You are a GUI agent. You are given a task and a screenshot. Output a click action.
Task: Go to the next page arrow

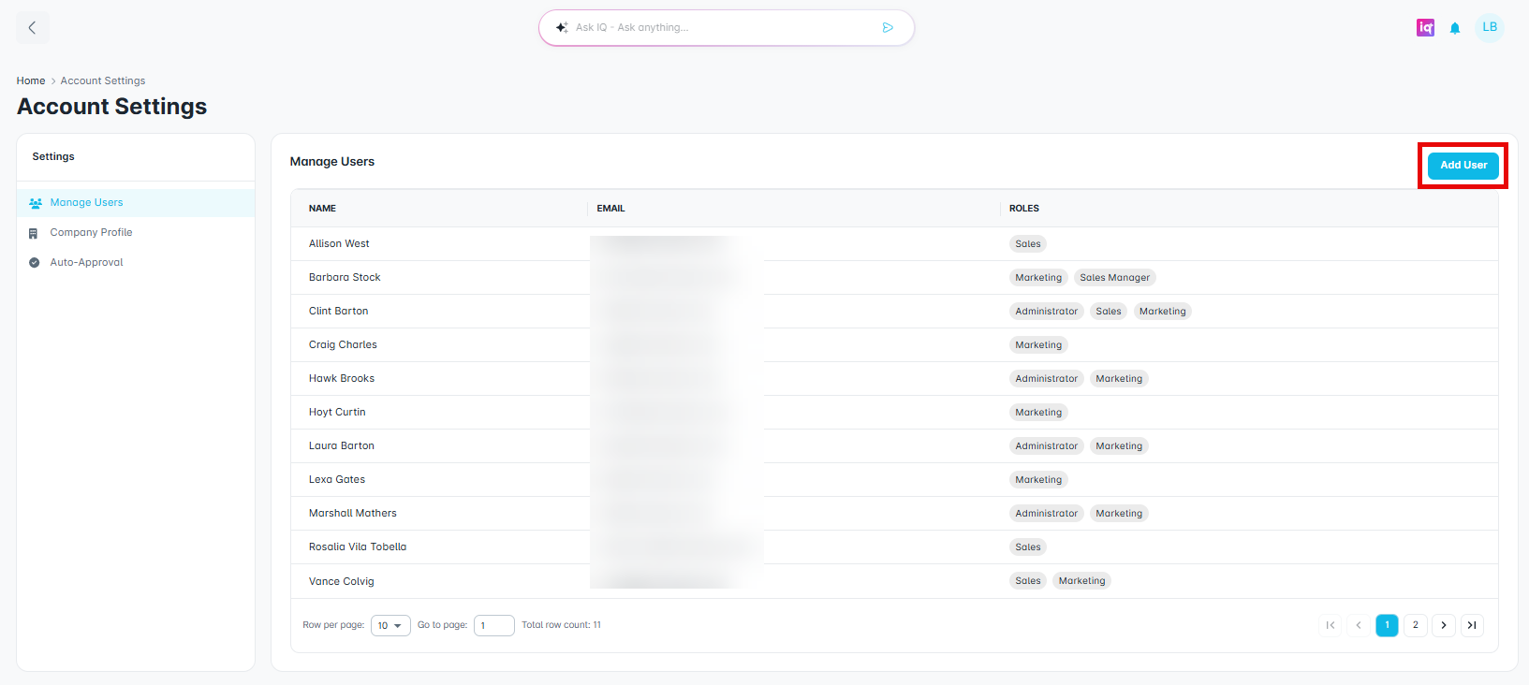click(1444, 625)
